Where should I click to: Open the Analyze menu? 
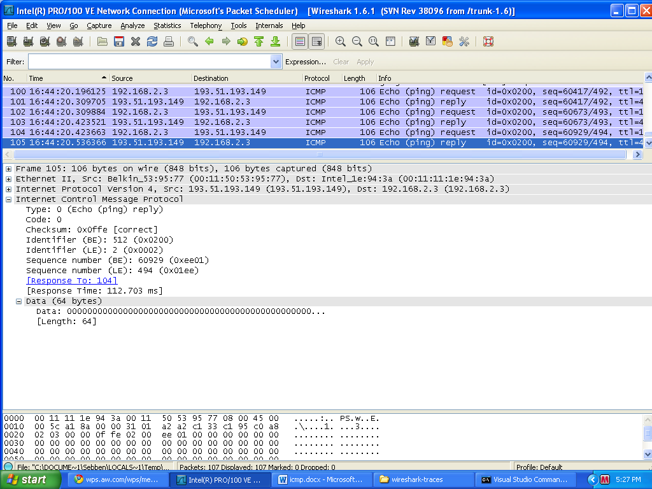(x=132, y=25)
